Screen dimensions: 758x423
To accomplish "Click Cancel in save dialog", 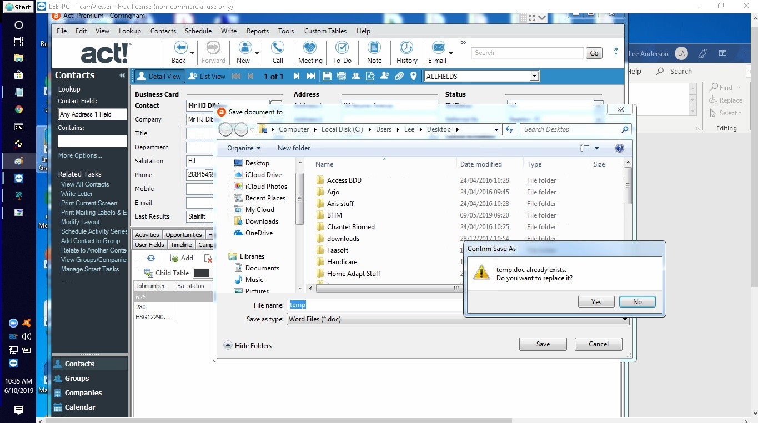I will (598, 344).
